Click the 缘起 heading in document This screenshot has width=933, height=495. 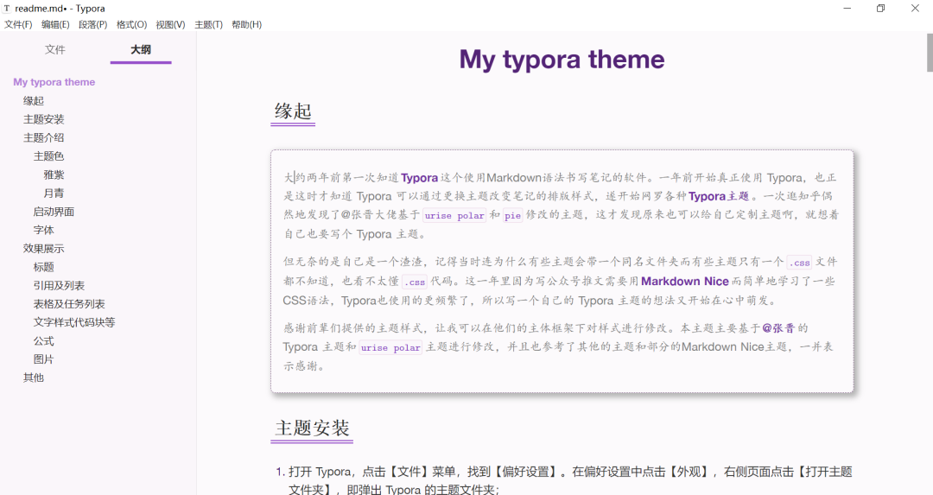point(293,111)
